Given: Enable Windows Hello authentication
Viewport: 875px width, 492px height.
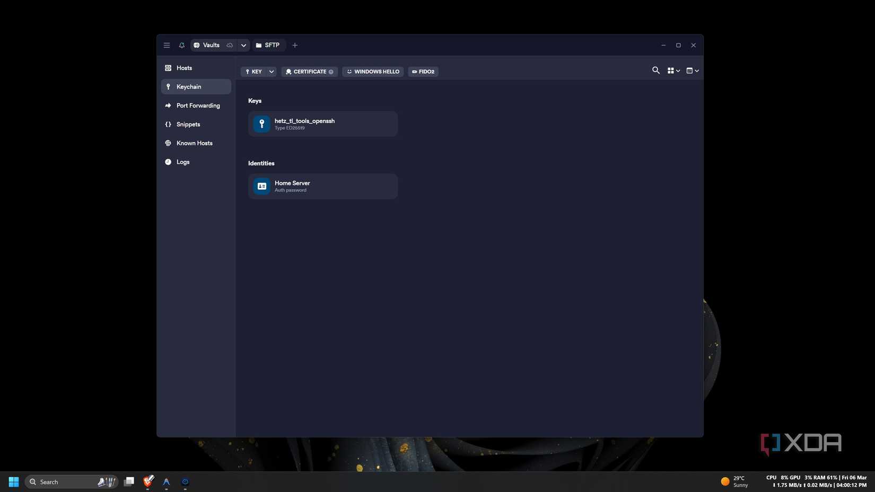Looking at the screenshot, I should (x=373, y=72).
